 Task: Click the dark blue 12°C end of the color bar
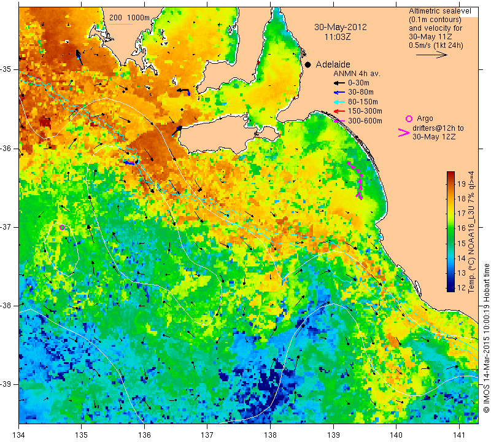click(x=450, y=287)
